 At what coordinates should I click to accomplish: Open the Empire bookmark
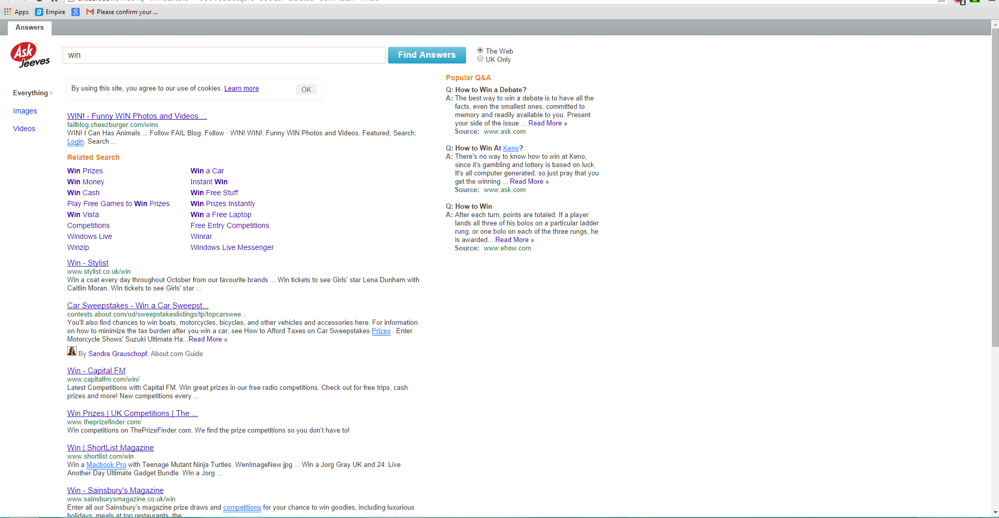coord(51,12)
